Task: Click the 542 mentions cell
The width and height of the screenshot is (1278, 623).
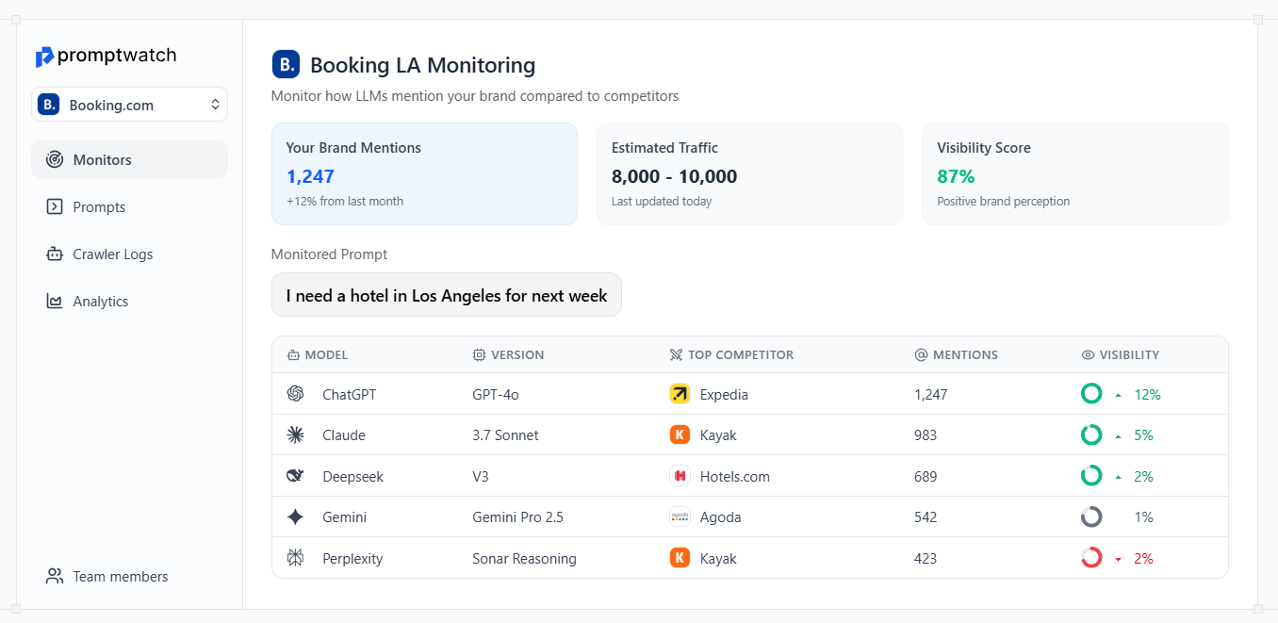Action: coord(926,516)
